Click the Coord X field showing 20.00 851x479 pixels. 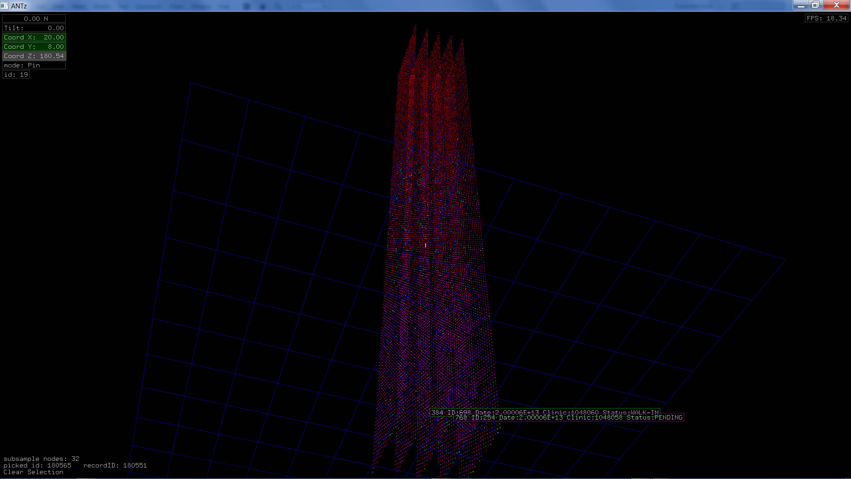pos(34,37)
